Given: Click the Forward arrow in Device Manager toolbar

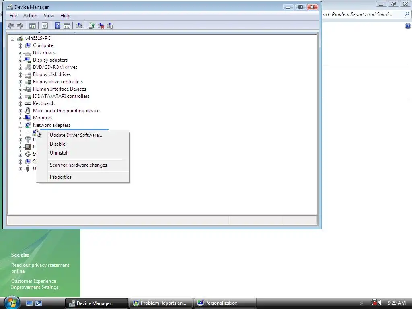Looking at the screenshot, I should (x=20, y=25).
